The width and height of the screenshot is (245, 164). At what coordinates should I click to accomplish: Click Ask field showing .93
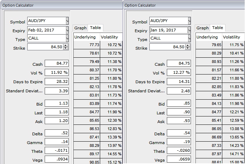click(179, 121)
